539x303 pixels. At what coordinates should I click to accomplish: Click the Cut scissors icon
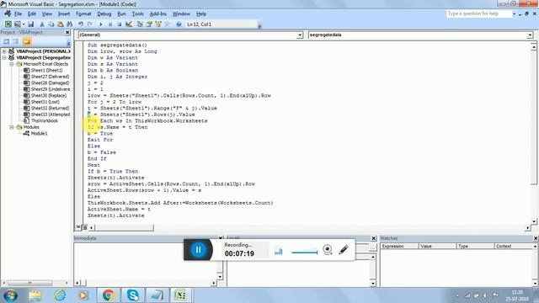click(42, 24)
